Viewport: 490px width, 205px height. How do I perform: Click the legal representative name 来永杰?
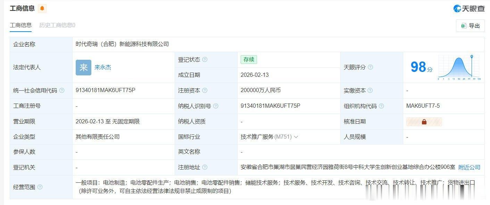click(x=103, y=67)
